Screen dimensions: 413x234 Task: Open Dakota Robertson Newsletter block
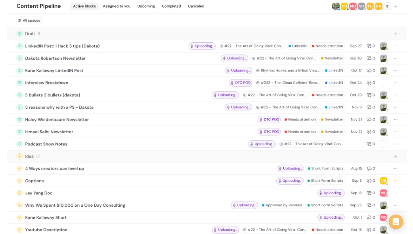pos(55,58)
